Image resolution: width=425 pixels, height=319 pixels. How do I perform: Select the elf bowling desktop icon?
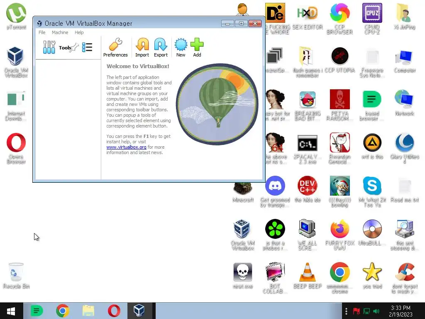pyautogui.click(x=340, y=191)
